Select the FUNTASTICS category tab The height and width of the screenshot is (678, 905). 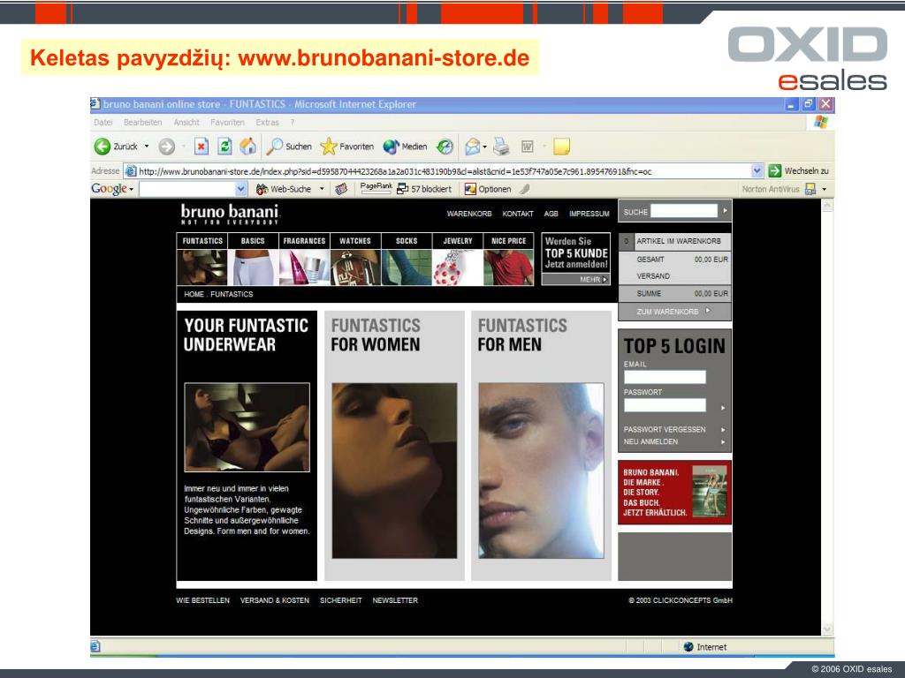pos(202,241)
